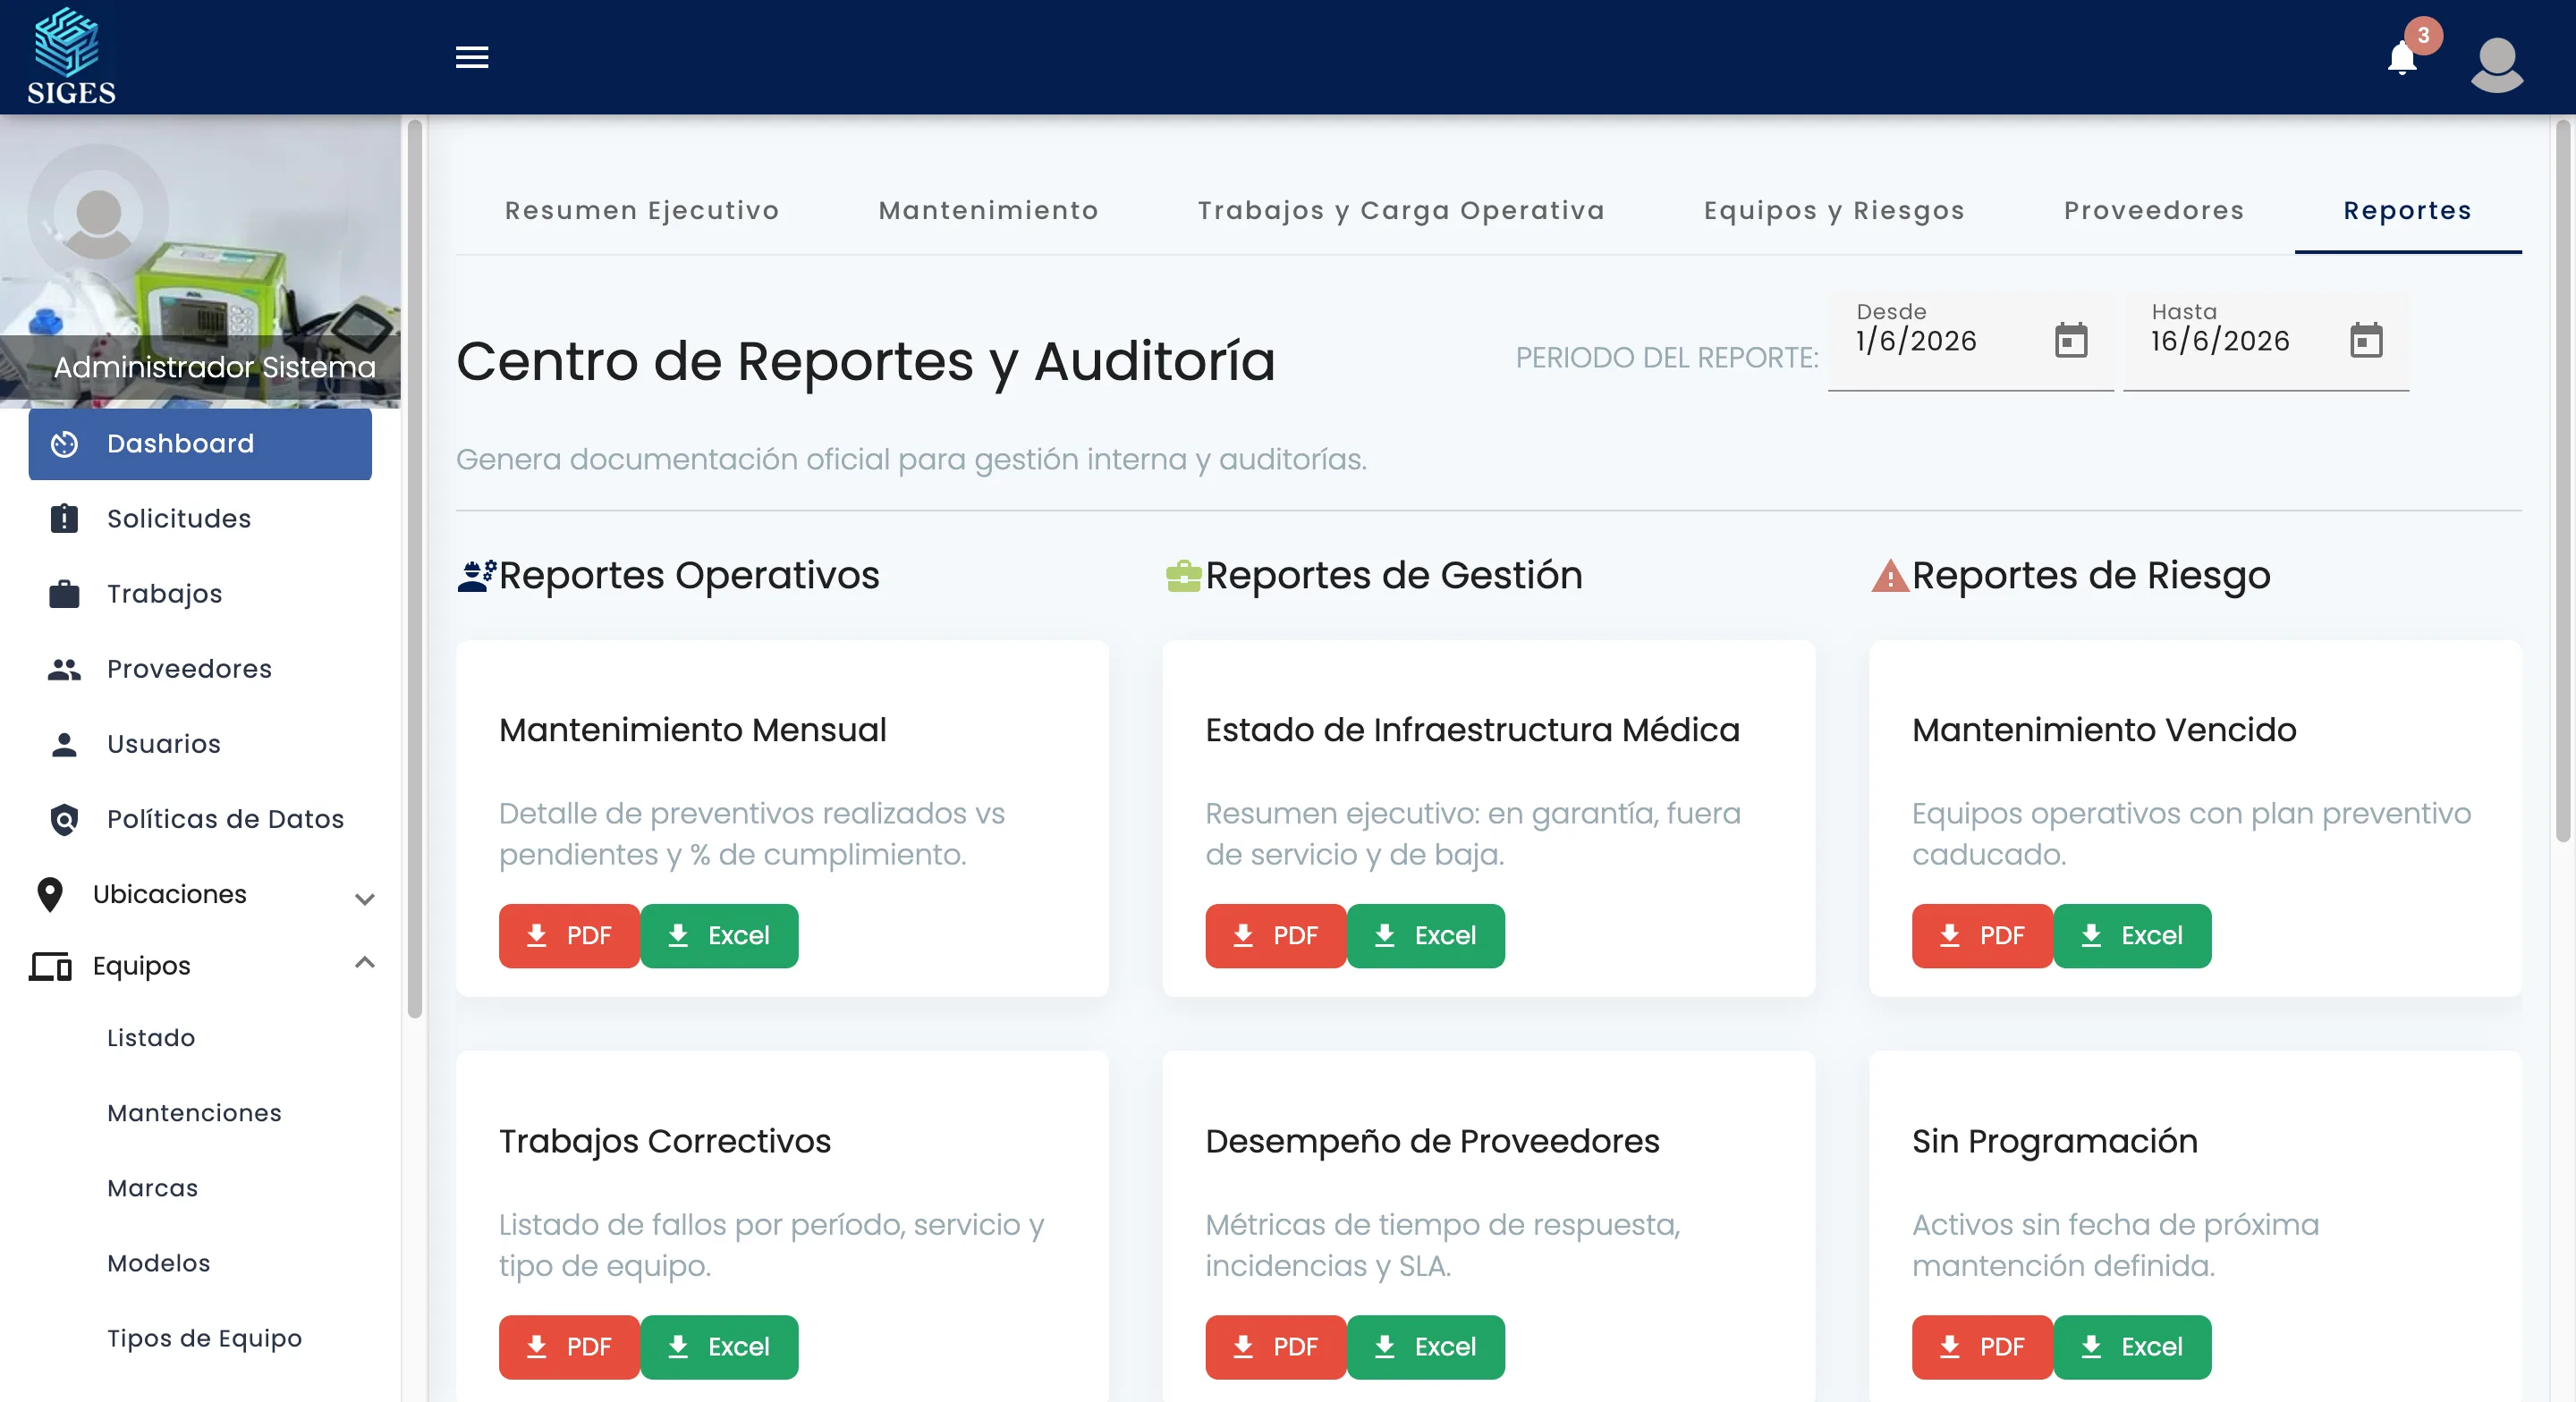Open Trabajos in the sidebar
2576x1402 pixels.
pyautogui.click(x=200, y=594)
